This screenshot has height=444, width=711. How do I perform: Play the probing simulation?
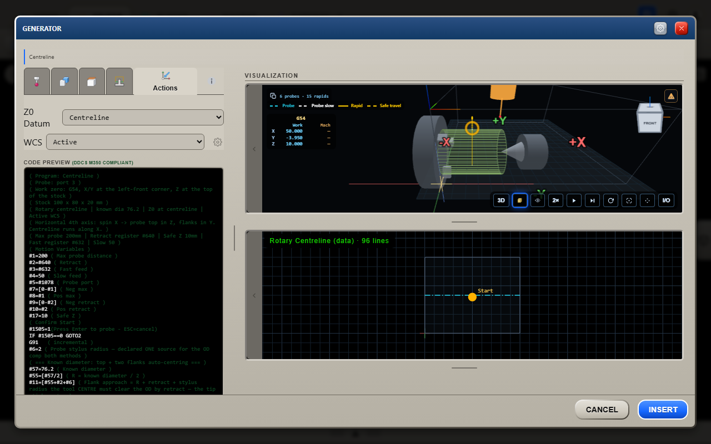574,200
